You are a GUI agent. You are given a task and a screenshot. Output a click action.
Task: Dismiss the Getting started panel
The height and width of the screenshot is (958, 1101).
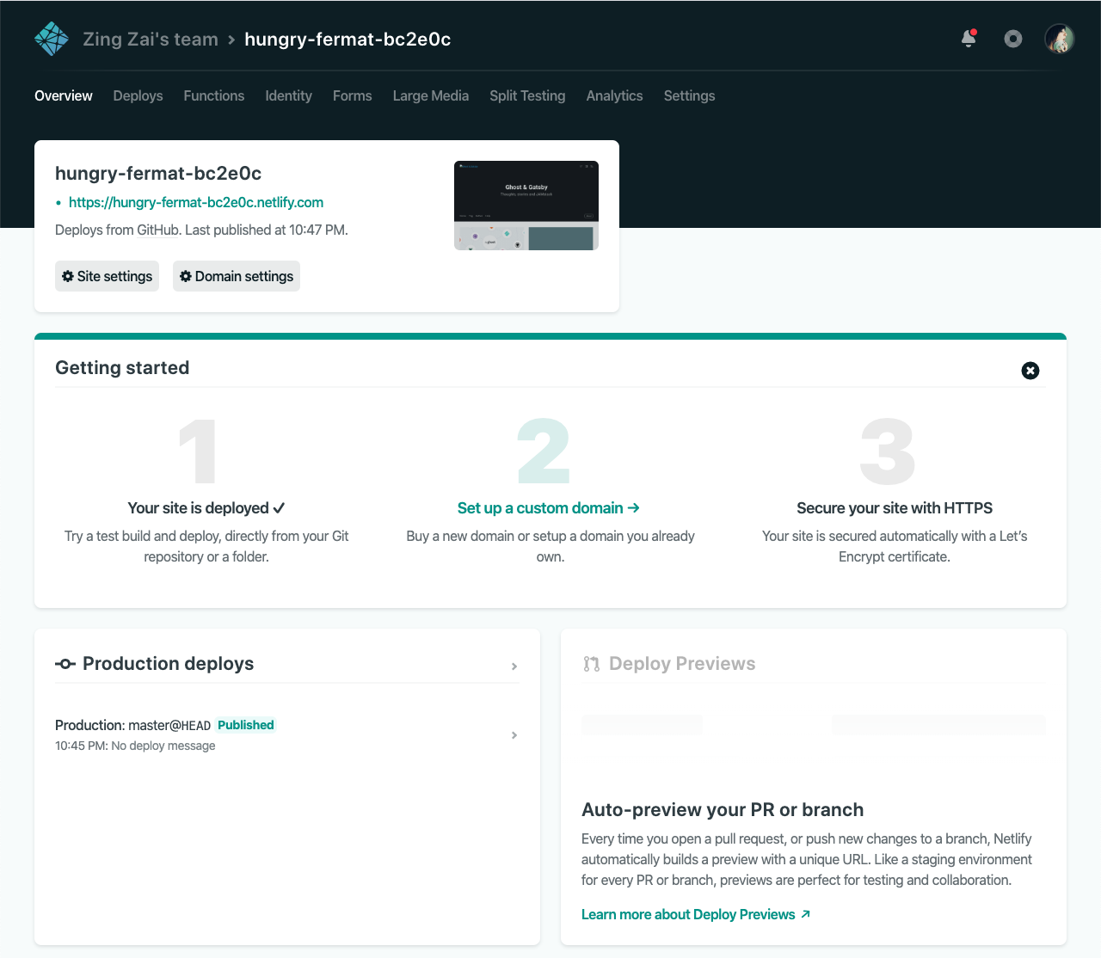pos(1030,371)
